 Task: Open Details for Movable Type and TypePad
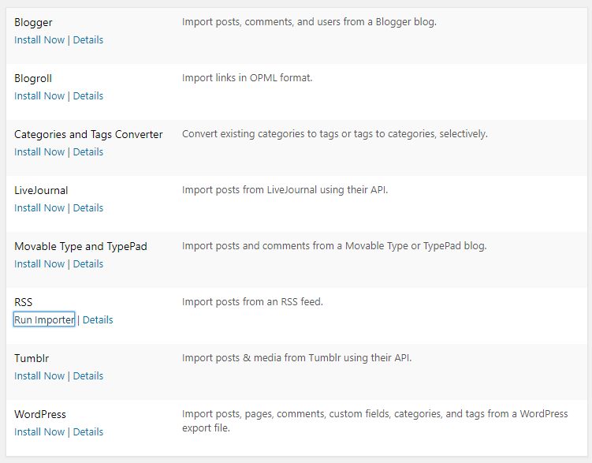coord(87,264)
